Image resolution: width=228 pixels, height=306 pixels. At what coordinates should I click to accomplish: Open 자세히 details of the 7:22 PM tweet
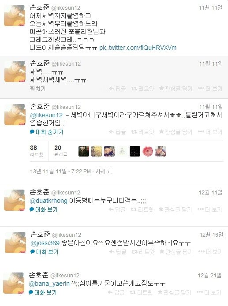[103, 172]
